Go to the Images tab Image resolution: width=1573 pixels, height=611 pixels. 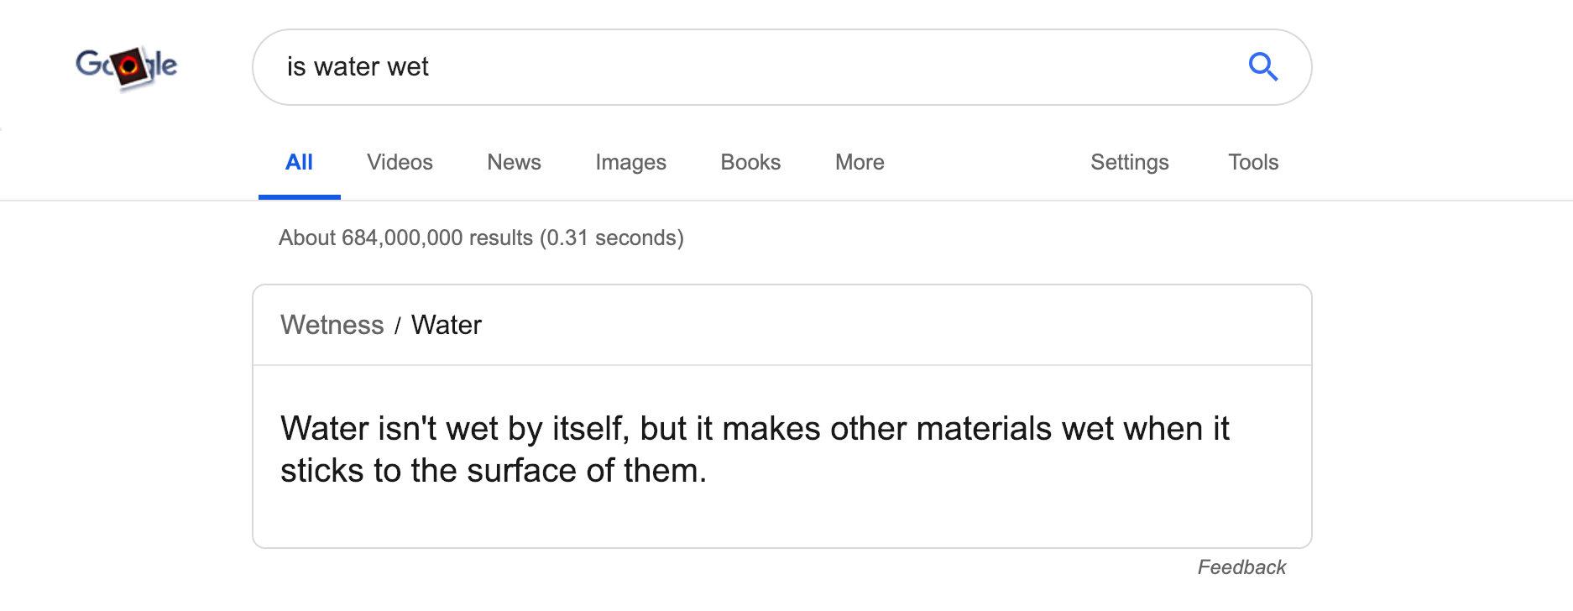630,163
